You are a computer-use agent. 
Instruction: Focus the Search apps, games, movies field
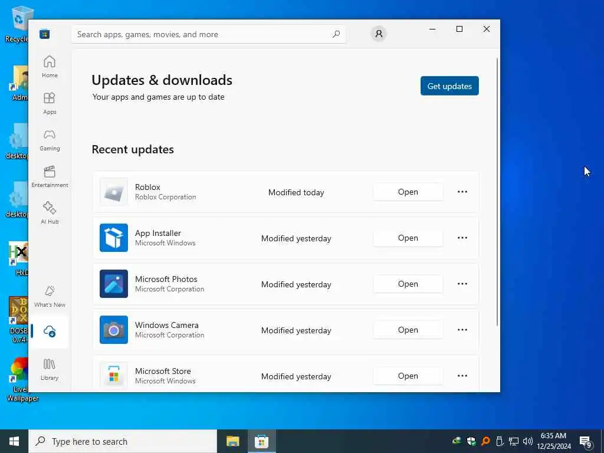(209, 34)
